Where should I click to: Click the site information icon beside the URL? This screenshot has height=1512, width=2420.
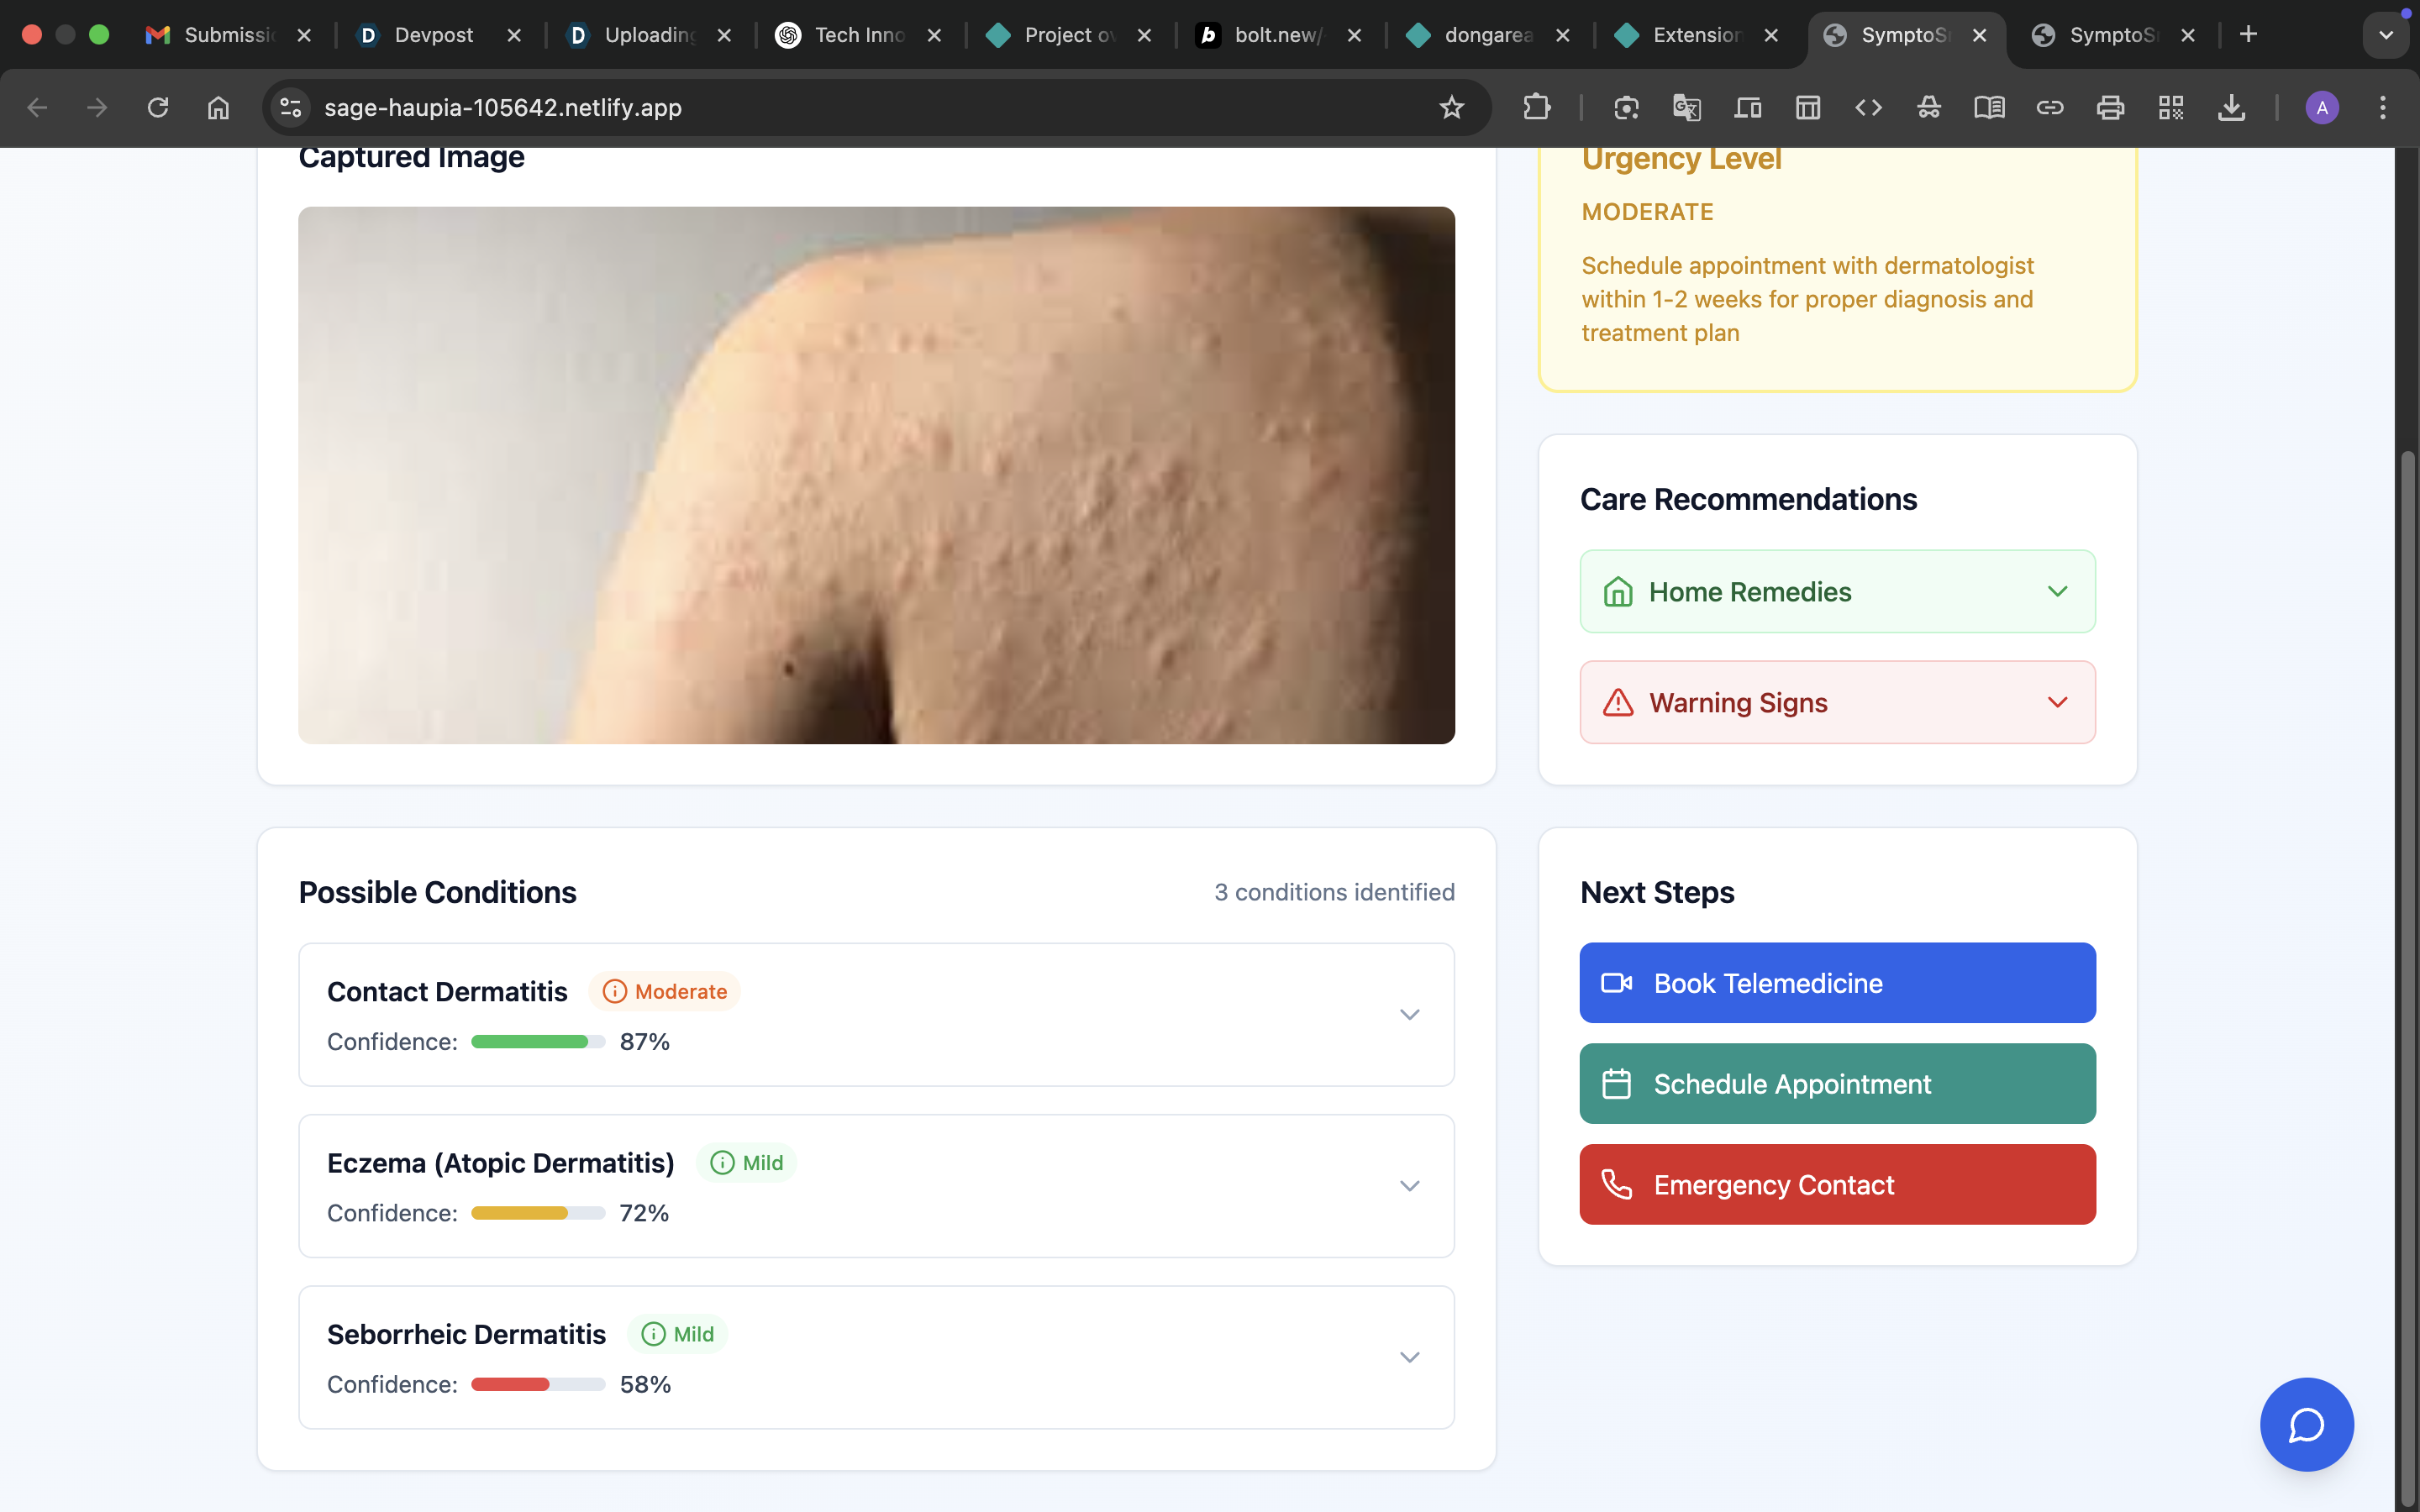tap(290, 107)
